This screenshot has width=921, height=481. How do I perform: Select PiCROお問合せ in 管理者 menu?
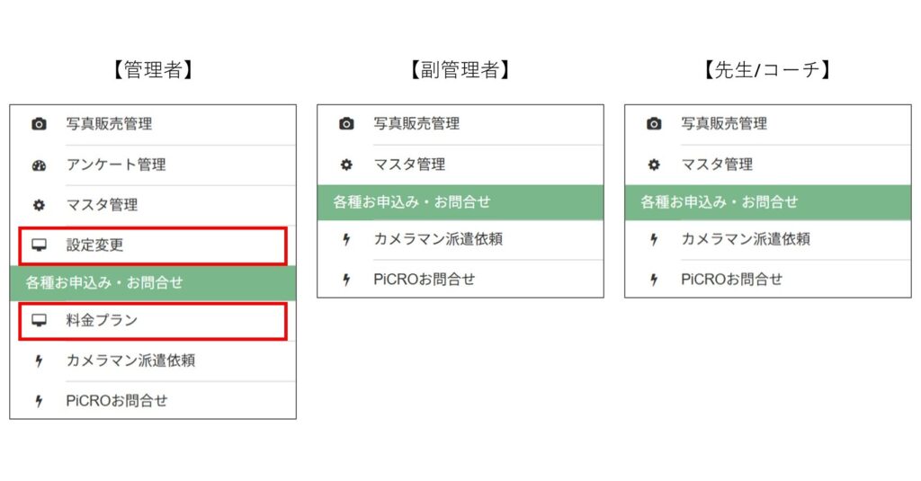click(x=116, y=401)
